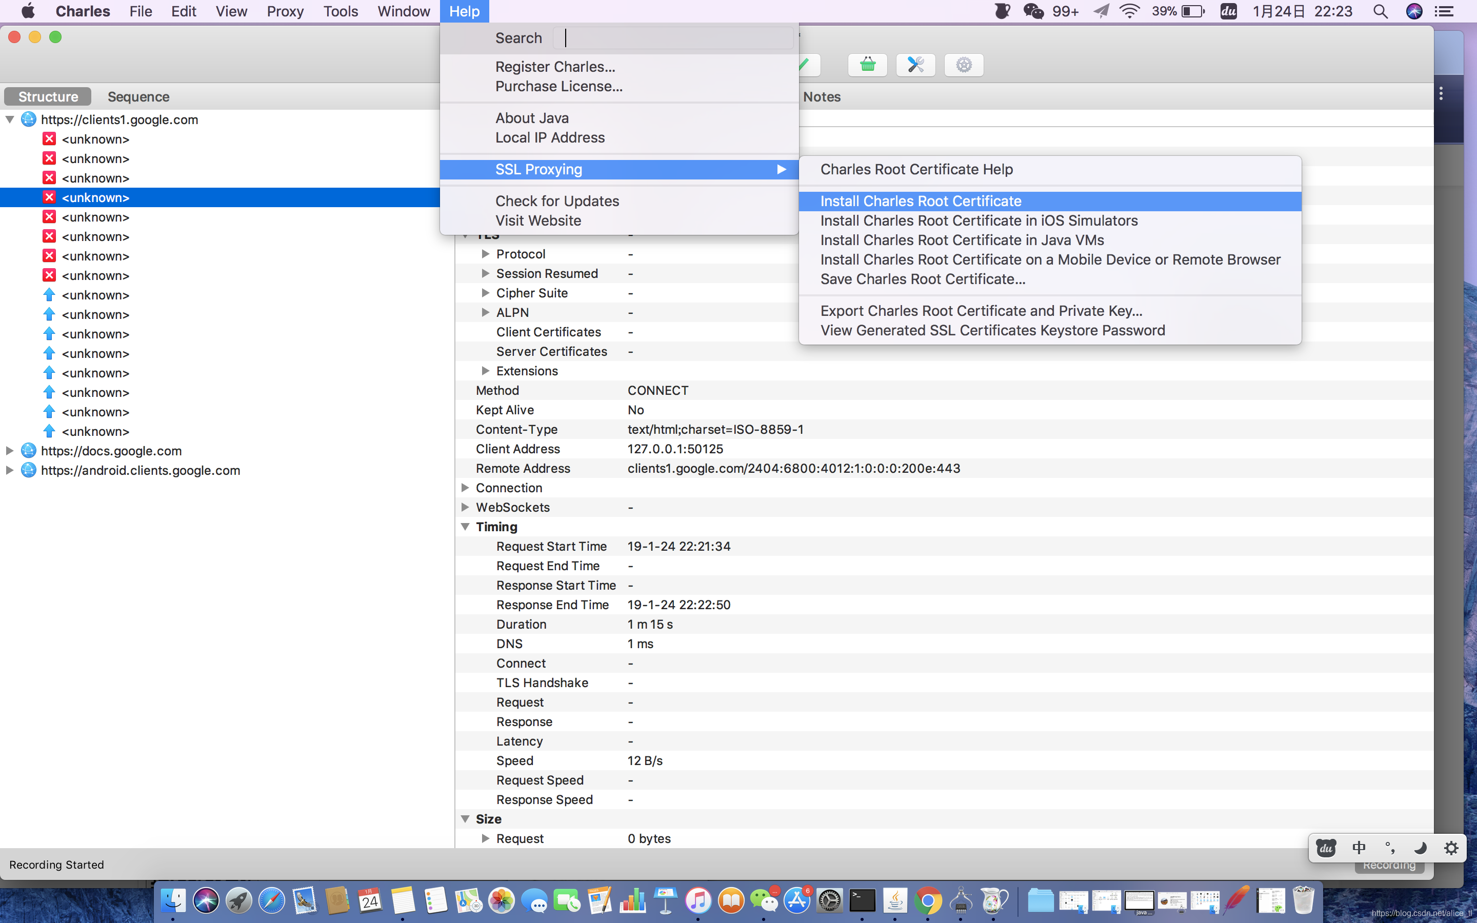Collapse the Timing section

(x=465, y=527)
